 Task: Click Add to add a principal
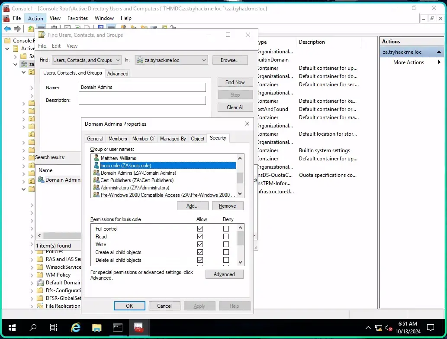[193, 206]
